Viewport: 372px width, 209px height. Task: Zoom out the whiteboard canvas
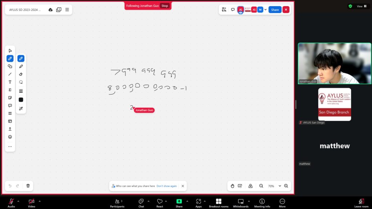[261, 186]
